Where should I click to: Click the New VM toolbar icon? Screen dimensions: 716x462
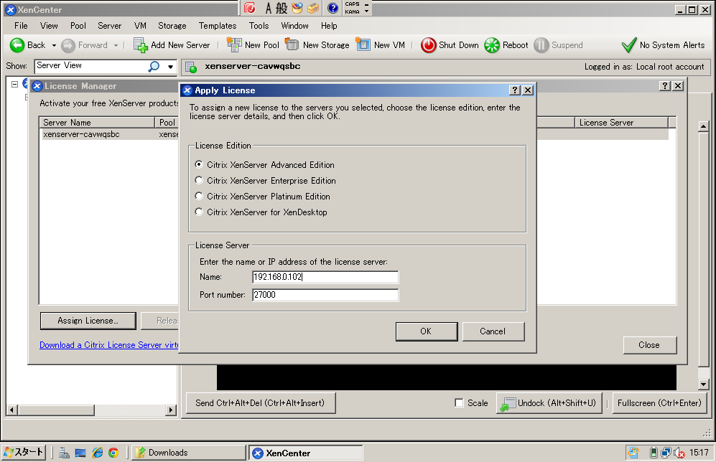pyautogui.click(x=363, y=44)
